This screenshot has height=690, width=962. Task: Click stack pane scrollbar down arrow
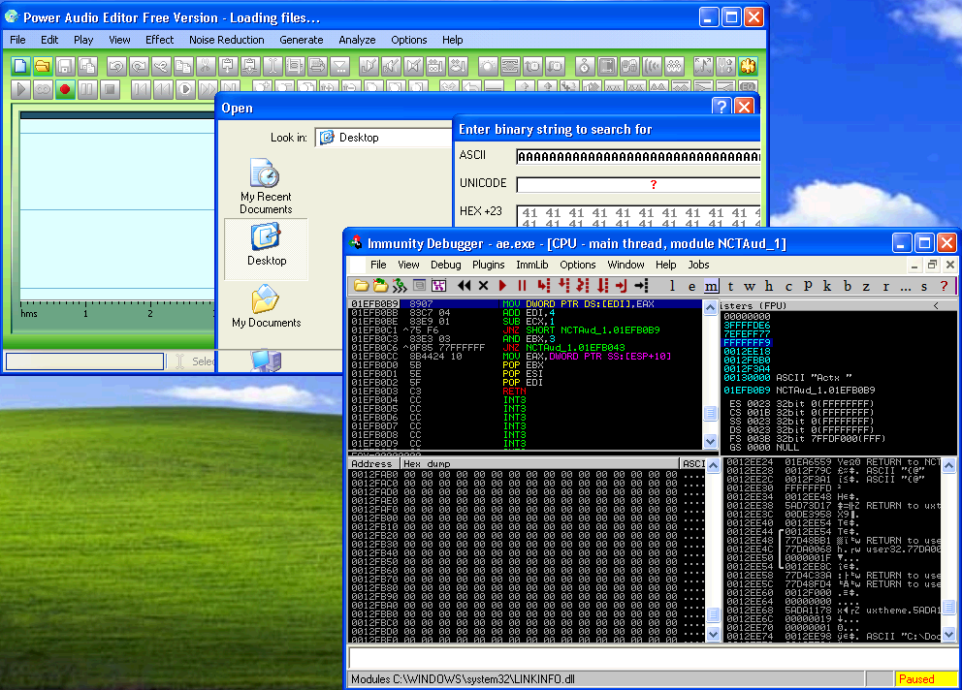coord(948,634)
